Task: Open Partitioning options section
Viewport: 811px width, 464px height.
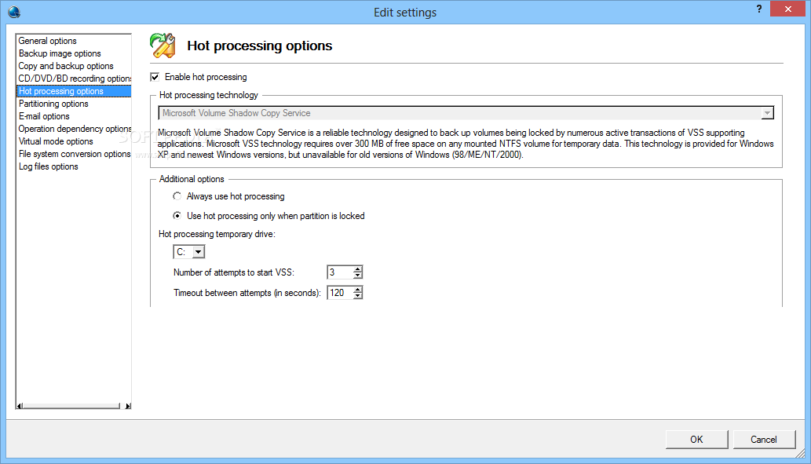Action: pos(53,104)
